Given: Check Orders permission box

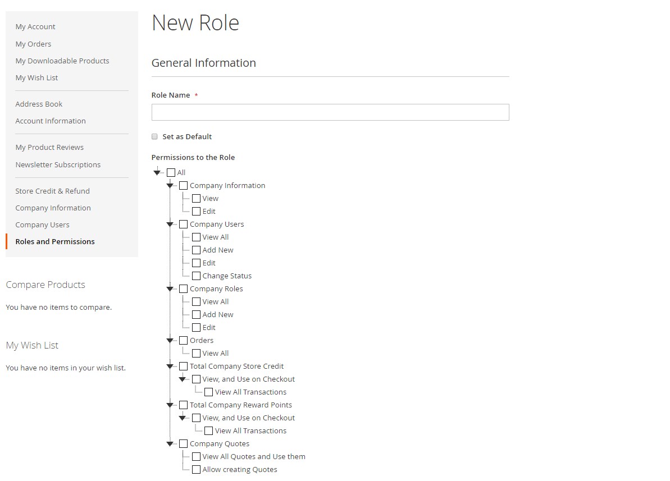Looking at the screenshot, I should [x=183, y=341].
